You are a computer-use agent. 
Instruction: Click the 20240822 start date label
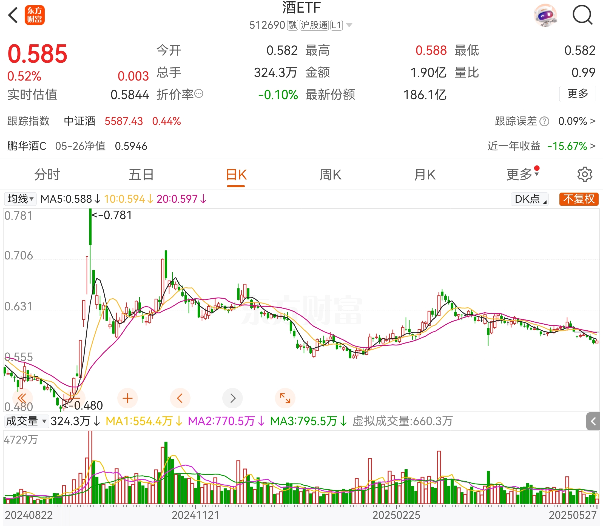click(29, 515)
